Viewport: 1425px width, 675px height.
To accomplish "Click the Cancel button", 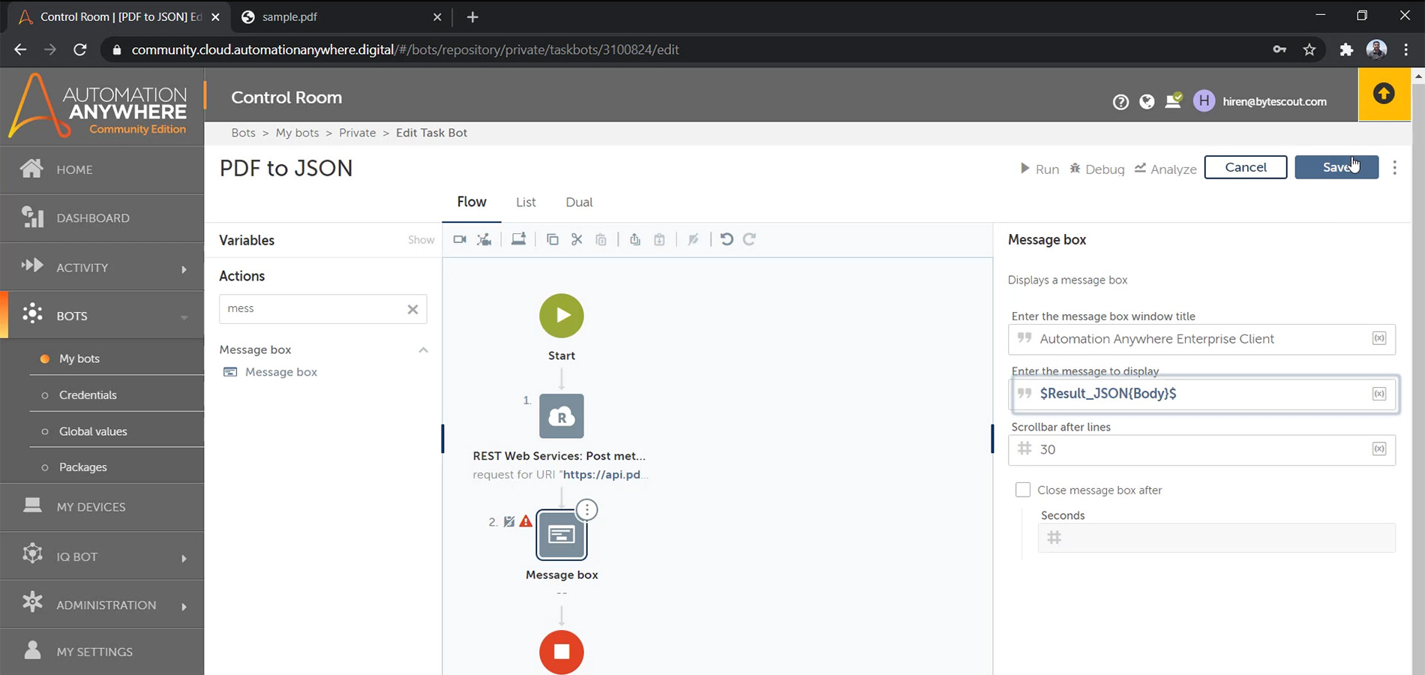I will (x=1245, y=167).
